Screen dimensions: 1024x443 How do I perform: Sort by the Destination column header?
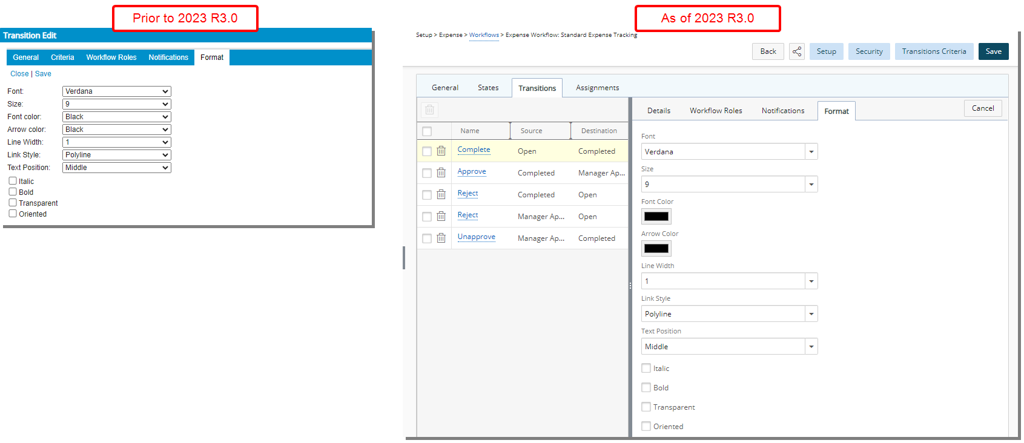click(599, 131)
